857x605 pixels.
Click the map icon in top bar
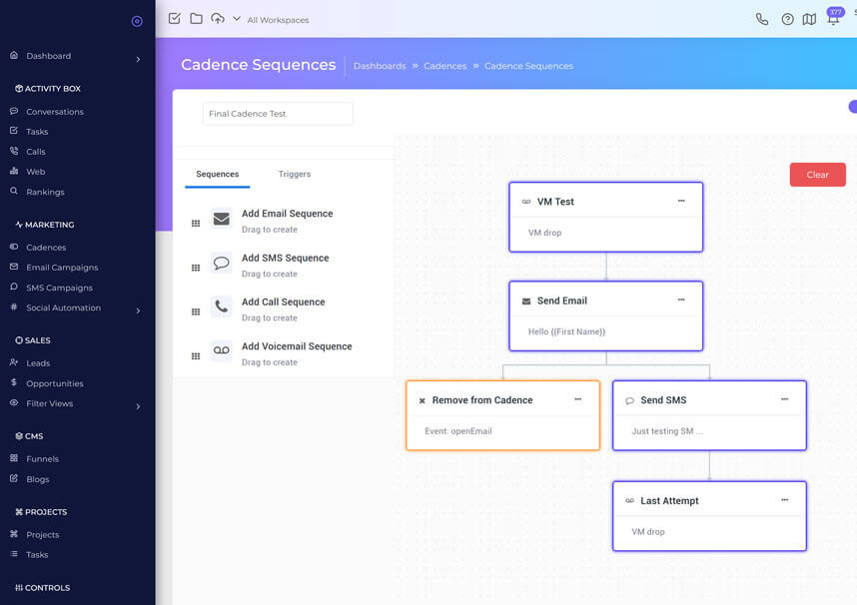pyautogui.click(x=809, y=19)
